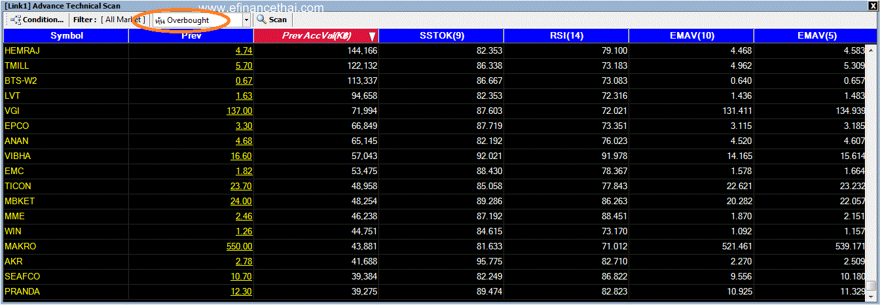Click HEMRAJ accumulated value 144,166
Screen dimensions: 880x305
click(x=362, y=50)
